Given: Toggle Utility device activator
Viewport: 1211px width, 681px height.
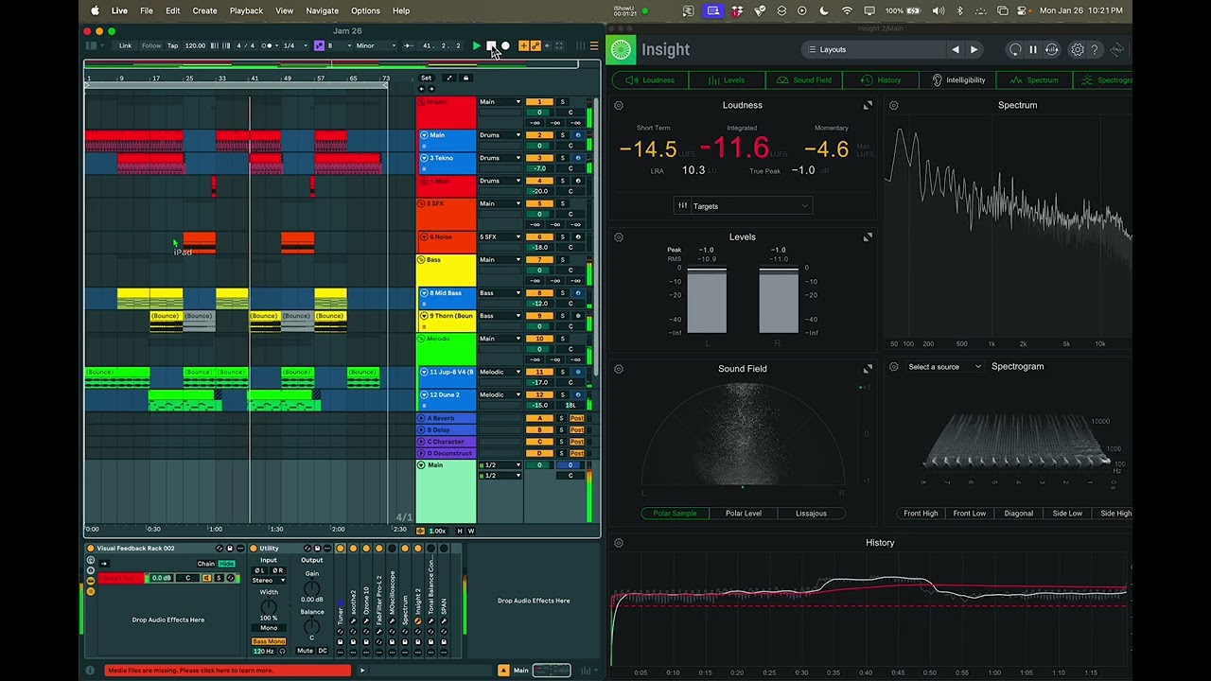Looking at the screenshot, I should point(253,549).
